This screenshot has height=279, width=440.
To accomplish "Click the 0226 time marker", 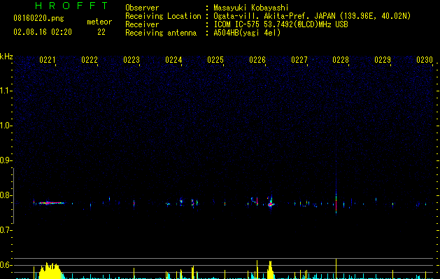I will [x=257, y=60].
